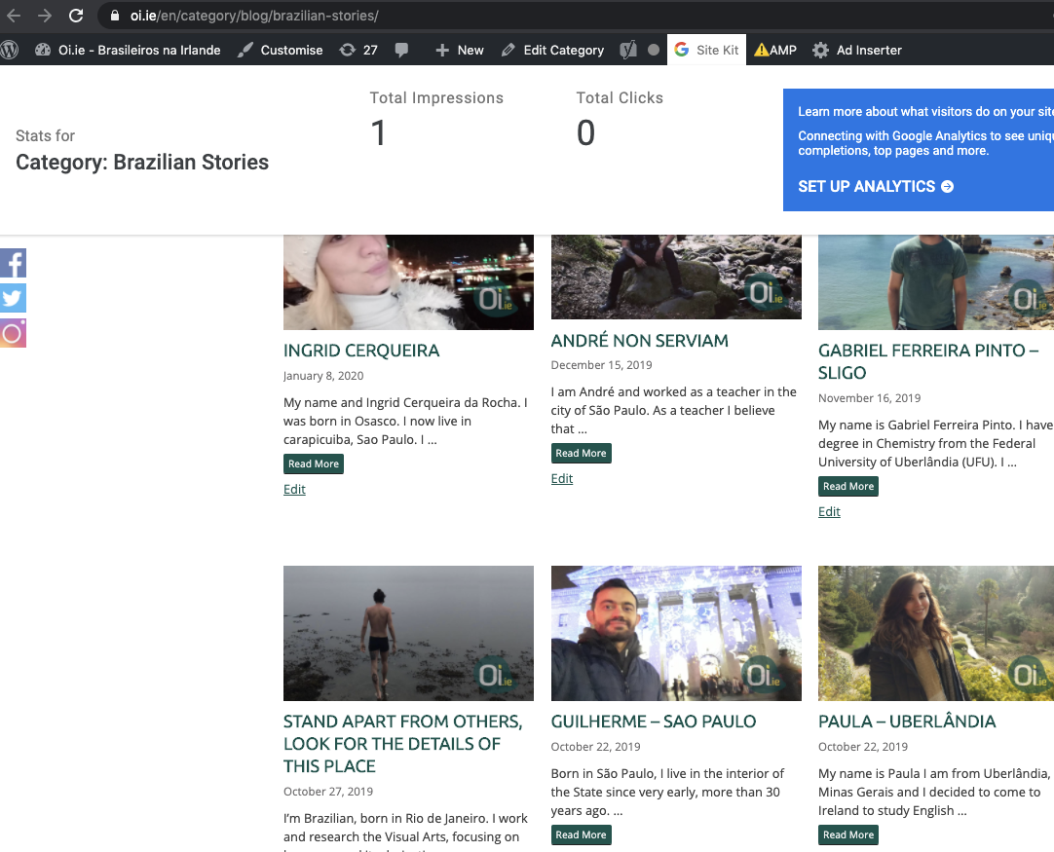The image size is (1054, 852).
Task: Click the date December 15, 2019
Action: pos(602,365)
